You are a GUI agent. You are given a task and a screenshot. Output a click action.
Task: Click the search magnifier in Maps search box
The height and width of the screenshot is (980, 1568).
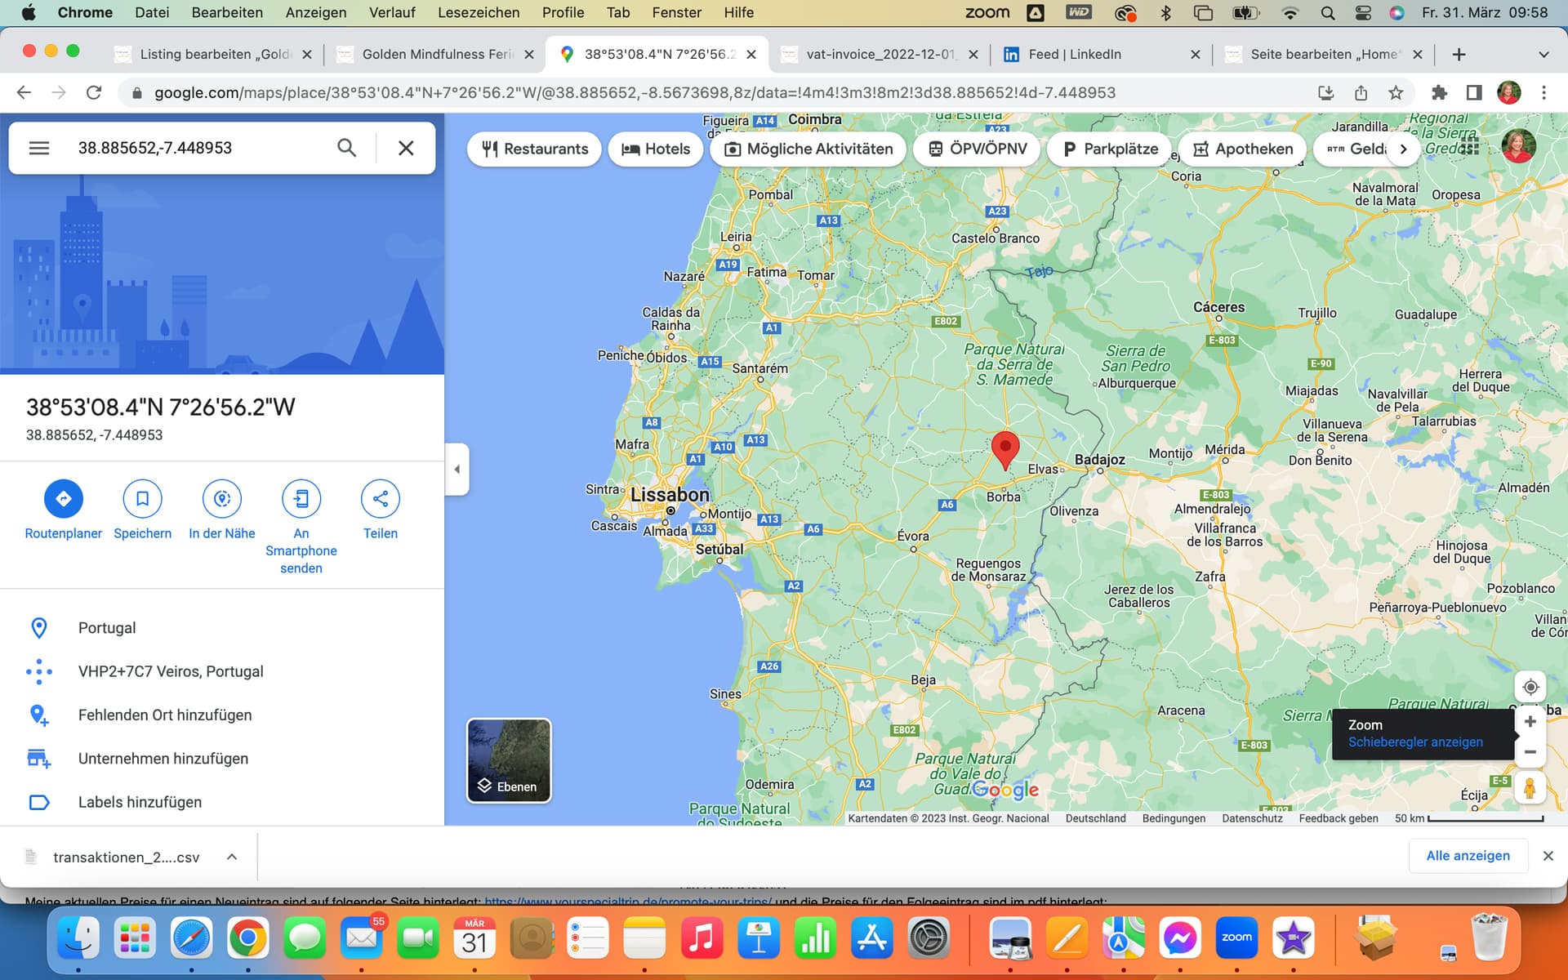click(346, 148)
